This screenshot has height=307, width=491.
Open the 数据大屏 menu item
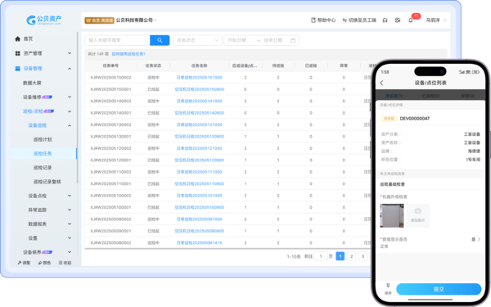pyautogui.click(x=32, y=83)
